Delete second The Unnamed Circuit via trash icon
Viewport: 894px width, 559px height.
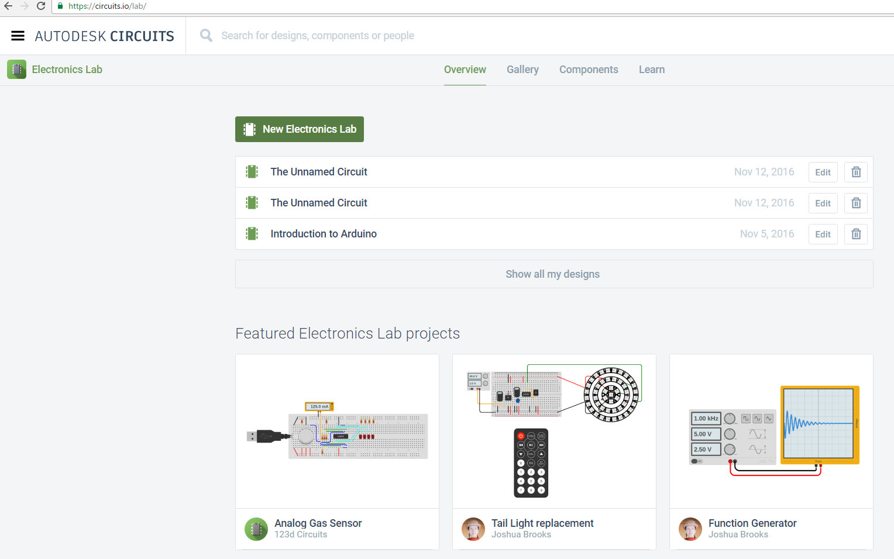tap(856, 203)
